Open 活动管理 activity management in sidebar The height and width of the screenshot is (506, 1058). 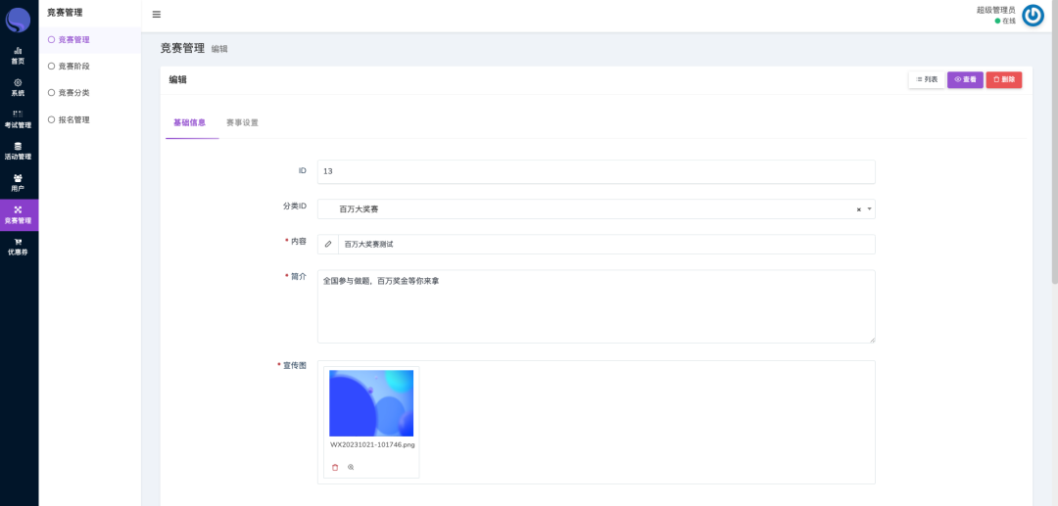[18, 151]
